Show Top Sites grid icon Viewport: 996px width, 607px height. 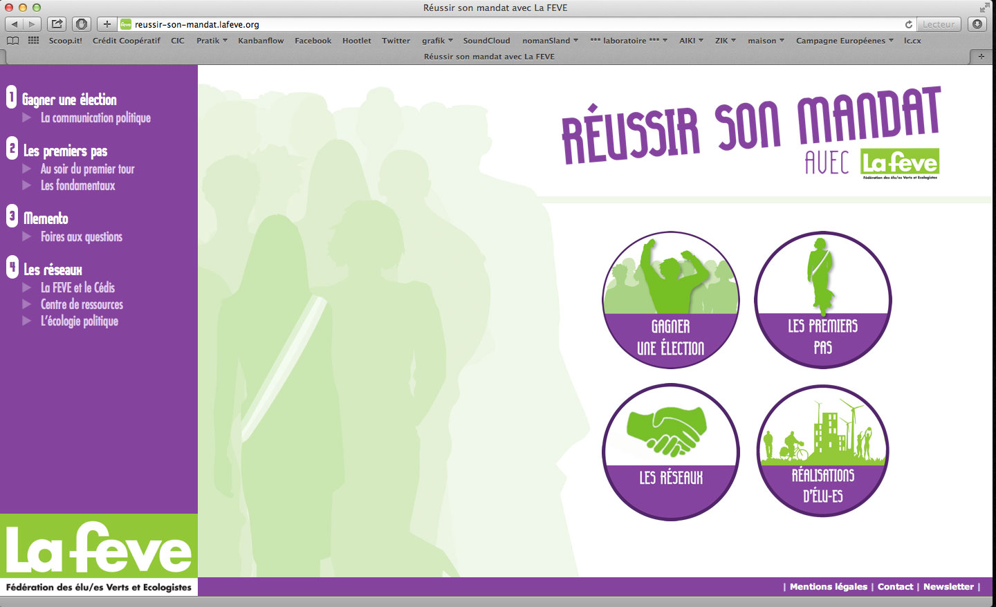[33, 41]
